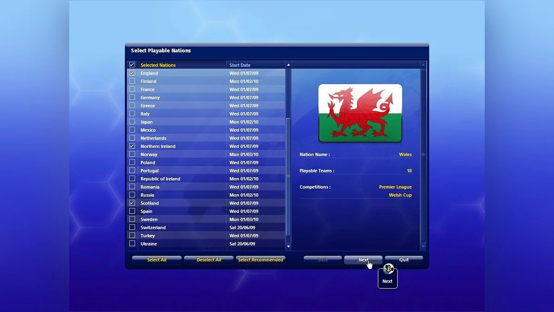Screen dimensions: 554x312
Task: Click the nations list scroll-up arrow
Action: click(289, 65)
